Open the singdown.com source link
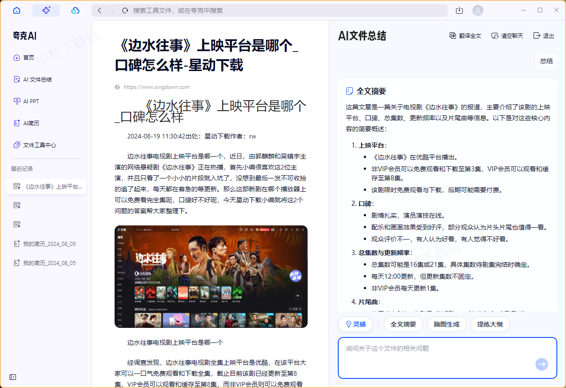 click(x=156, y=87)
